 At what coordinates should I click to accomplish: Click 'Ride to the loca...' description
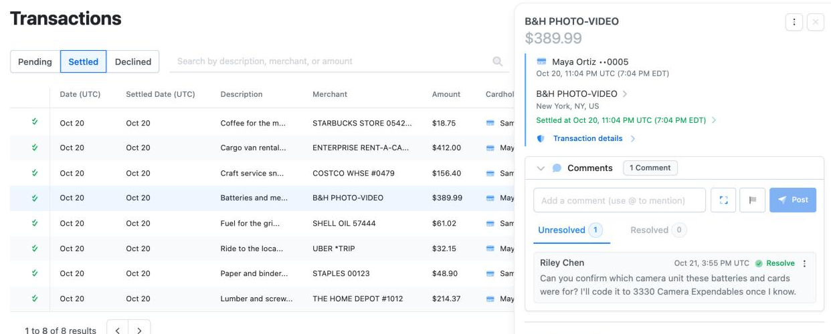[252, 248]
